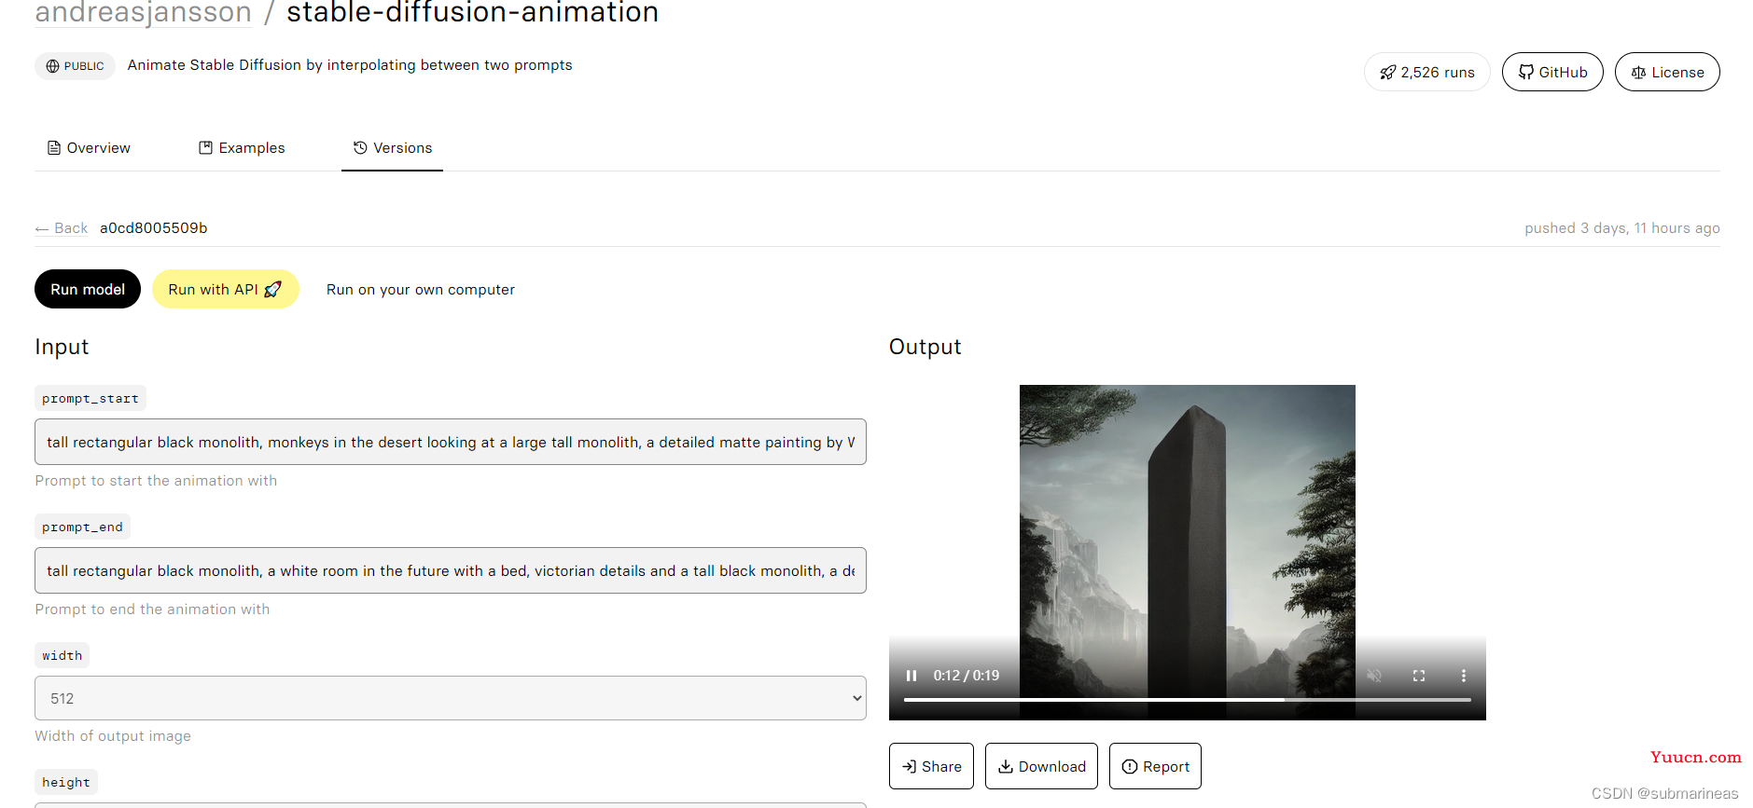This screenshot has width=1753, height=808.
Task: Open video more-options menu
Action: coord(1464,676)
